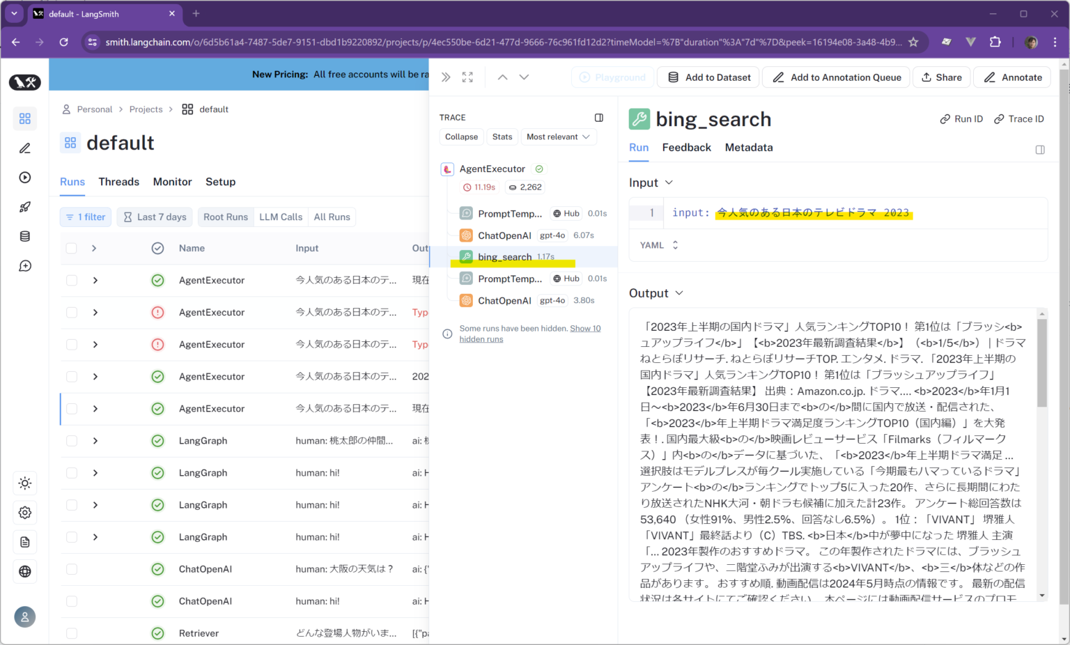Switch to the Feedback tab
This screenshot has height=645, width=1070.
point(686,147)
